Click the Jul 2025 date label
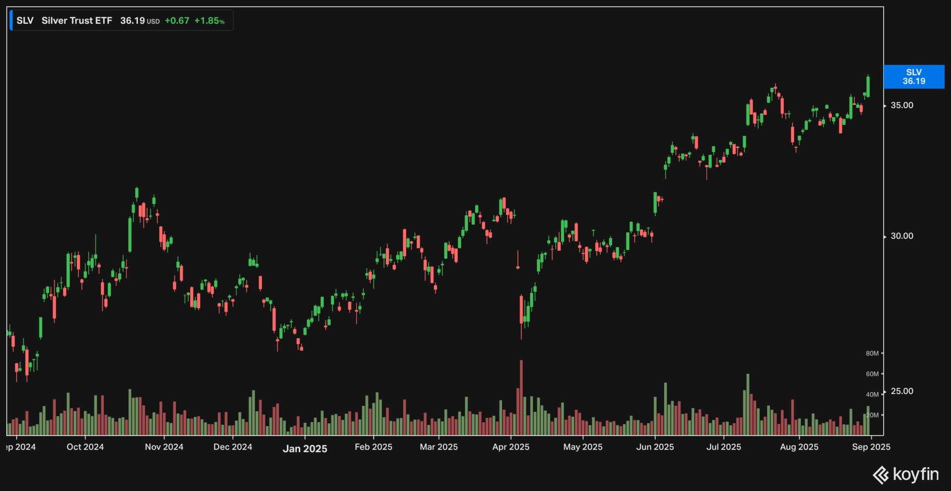This screenshot has width=951, height=491. tap(724, 447)
